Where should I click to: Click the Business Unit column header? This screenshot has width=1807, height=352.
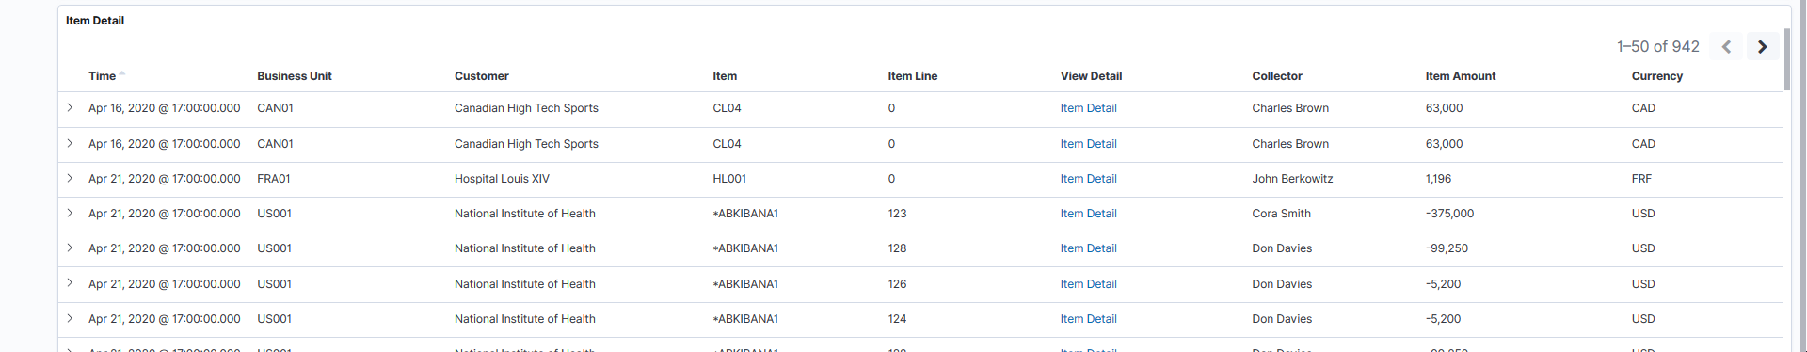[x=295, y=76]
